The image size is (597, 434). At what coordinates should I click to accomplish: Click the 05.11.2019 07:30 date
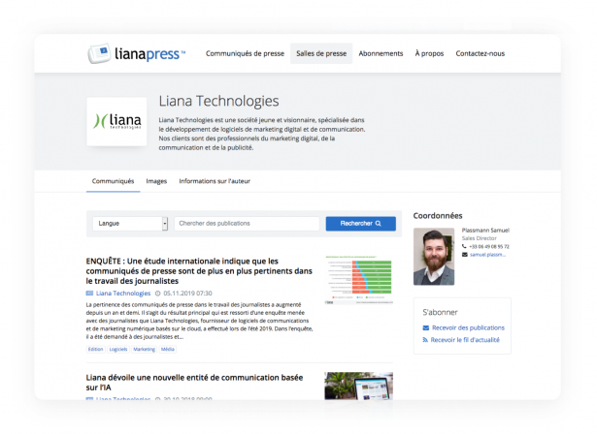[x=187, y=294]
